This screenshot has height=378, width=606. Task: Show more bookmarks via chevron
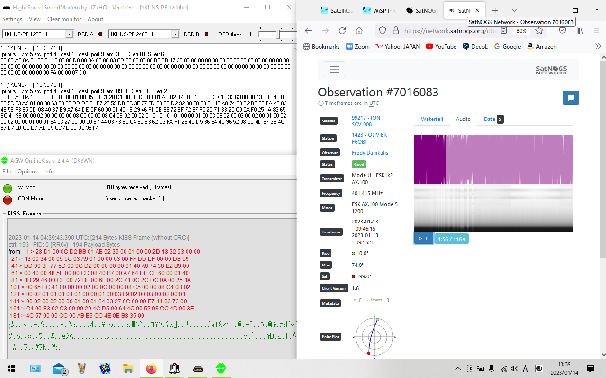[598, 46]
